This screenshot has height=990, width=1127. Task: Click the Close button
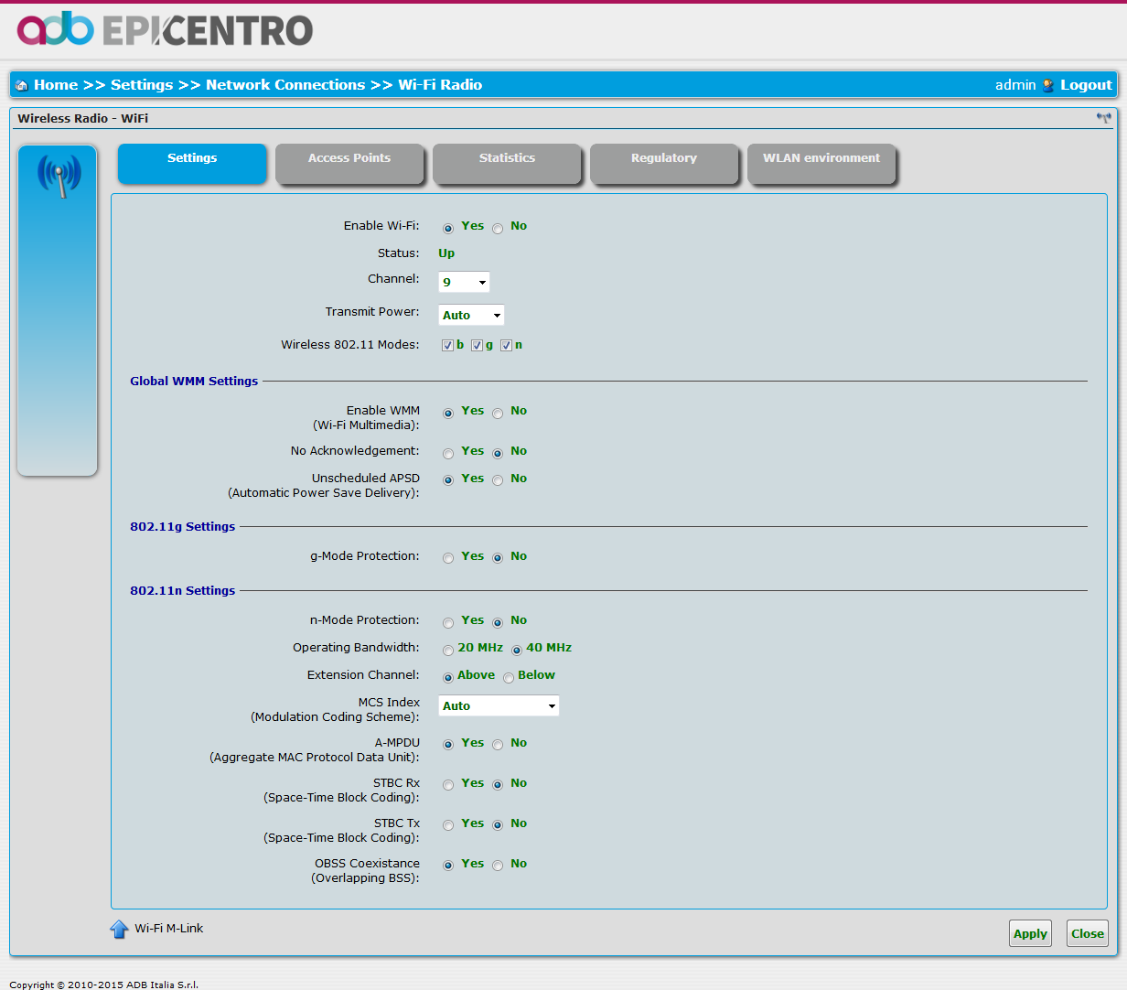1088,933
